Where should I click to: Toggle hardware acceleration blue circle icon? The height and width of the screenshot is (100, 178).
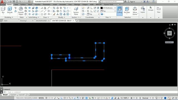point(165,98)
